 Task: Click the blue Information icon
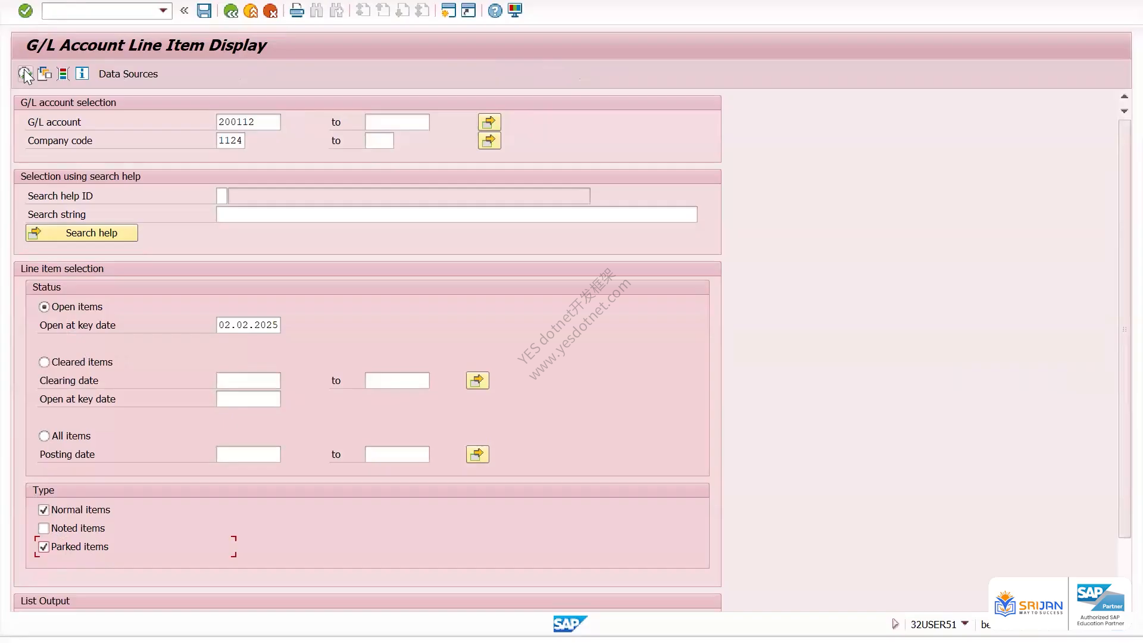(x=82, y=74)
